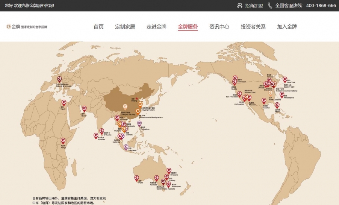This screenshot has height=205, width=339.
Task: Click the hotline number 400-1868-666
Action: click(x=321, y=6)
